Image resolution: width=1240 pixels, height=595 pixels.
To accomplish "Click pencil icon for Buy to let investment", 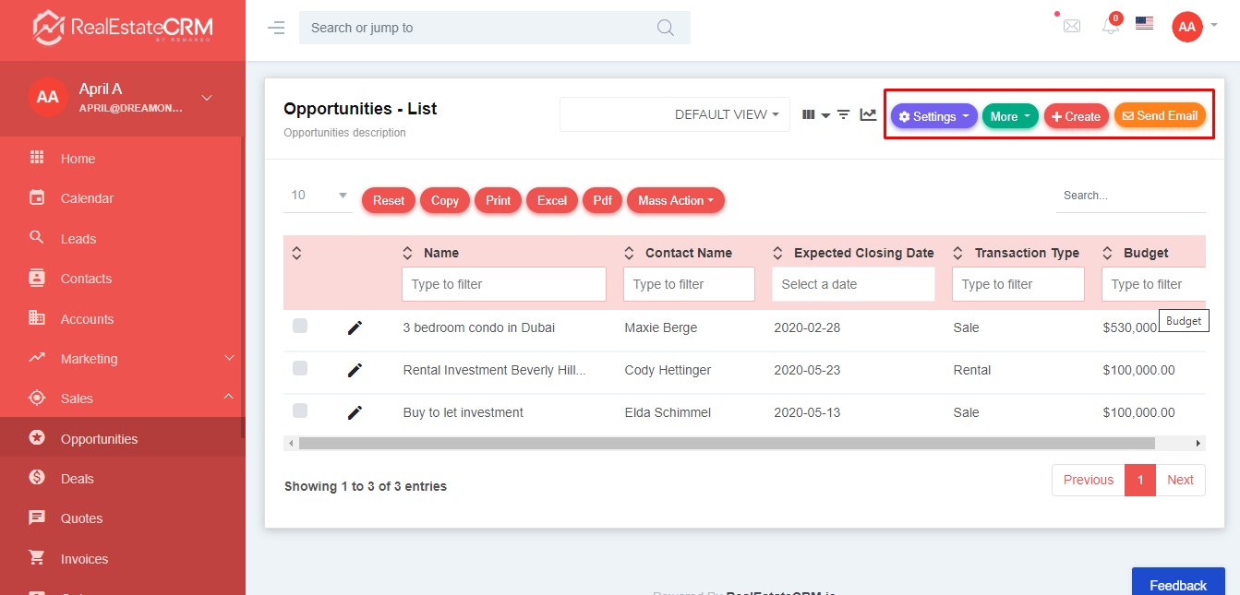I will point(355,412).
